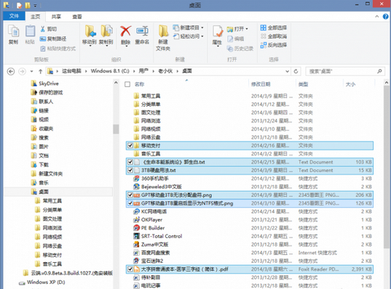Screen dimensions: 391x289
Task: Open Quick Access Toolbar customize dropdown
Action: 35,5
